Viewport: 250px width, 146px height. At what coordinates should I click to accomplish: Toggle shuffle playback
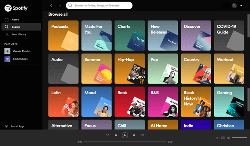[107, 136]
